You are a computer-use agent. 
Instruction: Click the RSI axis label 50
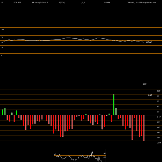[2, 42]
